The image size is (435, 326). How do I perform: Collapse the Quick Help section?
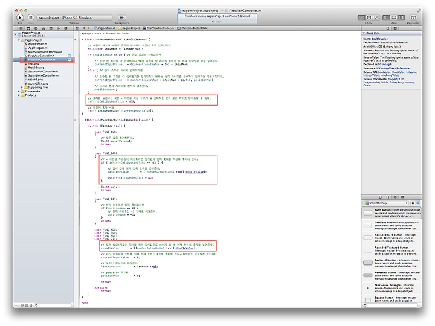(364, 33)
